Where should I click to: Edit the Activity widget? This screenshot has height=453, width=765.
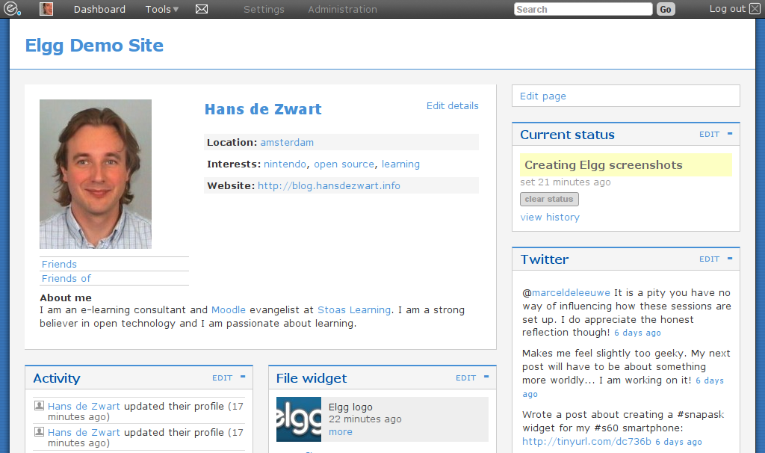click(x=222, y=377)
